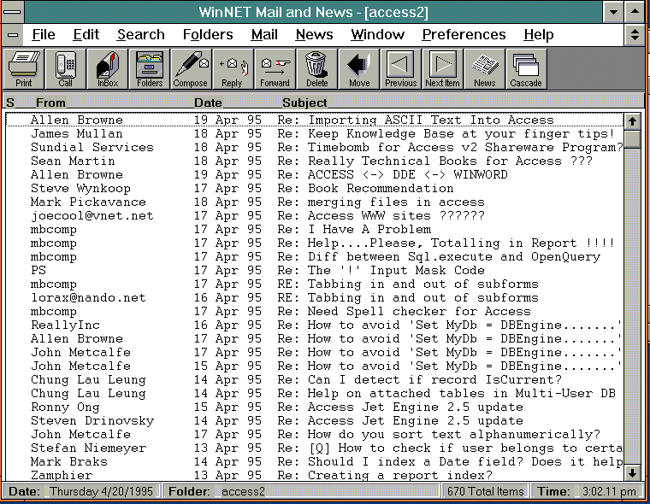Select Mark Pickavance's merging files message
This screenshot has height=504, width=650.
point(314,202)
